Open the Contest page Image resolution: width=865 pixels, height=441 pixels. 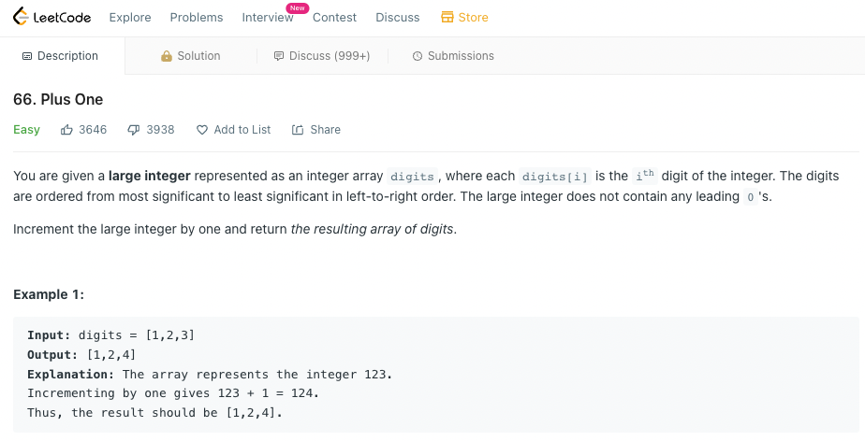(335, 18)
